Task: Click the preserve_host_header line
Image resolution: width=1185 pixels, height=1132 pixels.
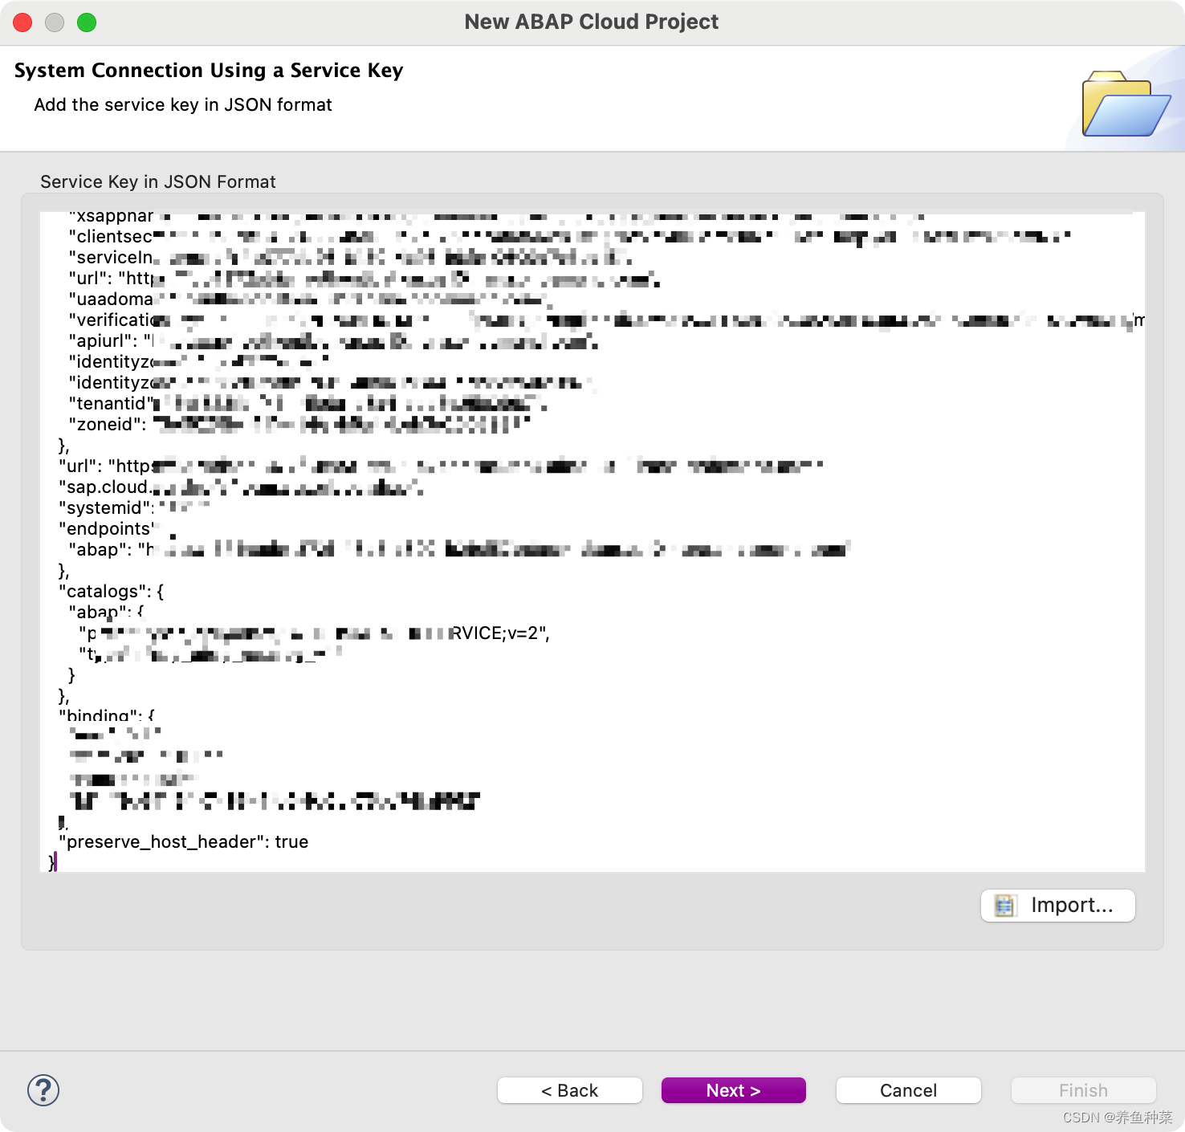Action: pos(184,841)
